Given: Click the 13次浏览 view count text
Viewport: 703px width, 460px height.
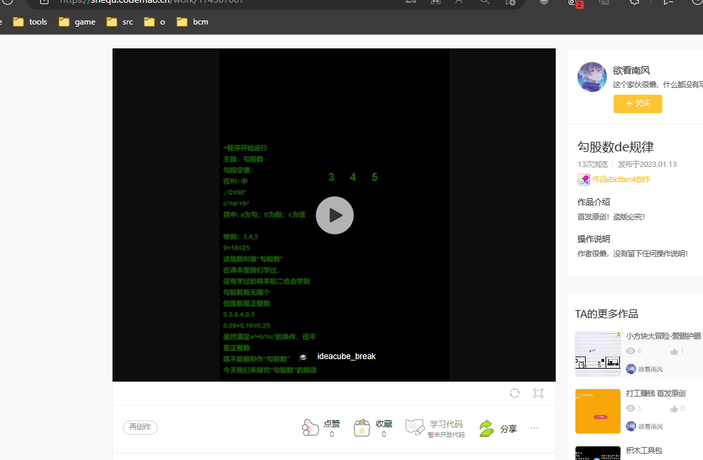Looking at the screenshot, I should (593, 164).
